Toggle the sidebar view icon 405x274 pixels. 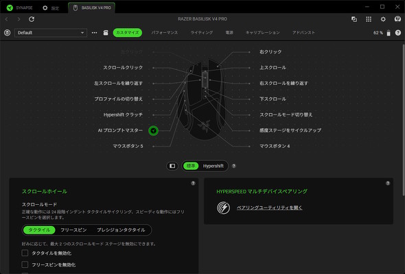pyautogui.click(x=172, y=166)
